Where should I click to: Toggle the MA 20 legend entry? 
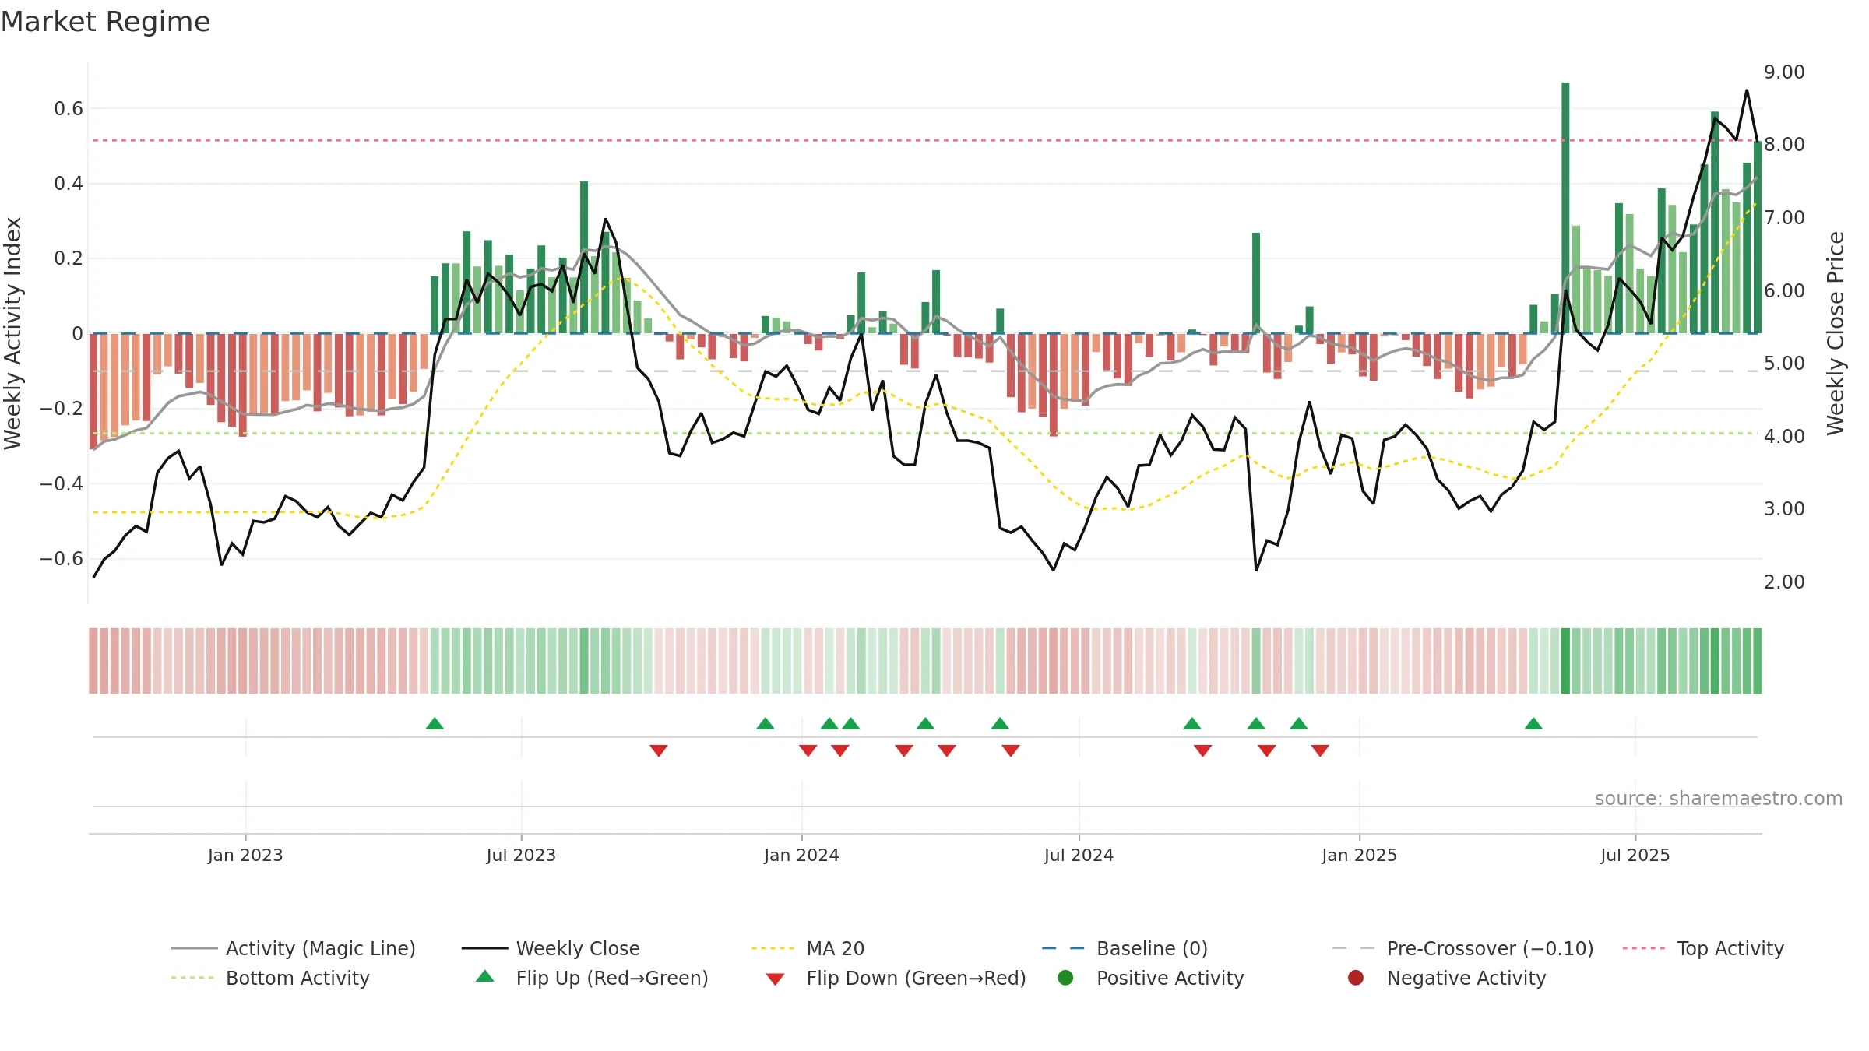click(x=808, y=948)
